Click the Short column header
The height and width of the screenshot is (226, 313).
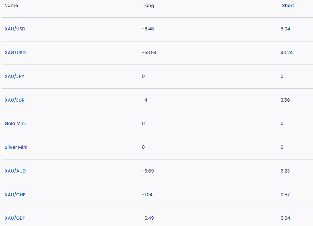point(288,6)
